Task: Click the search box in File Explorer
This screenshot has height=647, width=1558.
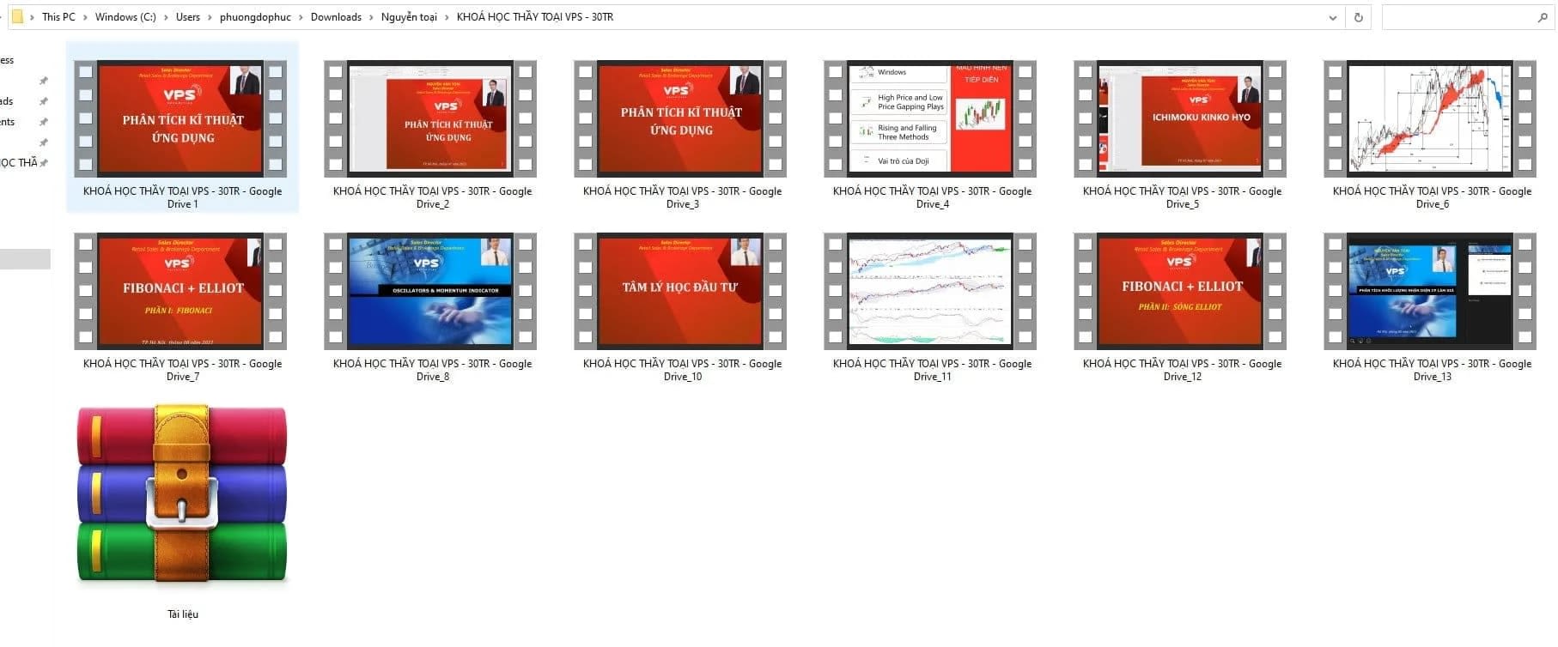Action: pyautogui.click(x=1468, y=17)
